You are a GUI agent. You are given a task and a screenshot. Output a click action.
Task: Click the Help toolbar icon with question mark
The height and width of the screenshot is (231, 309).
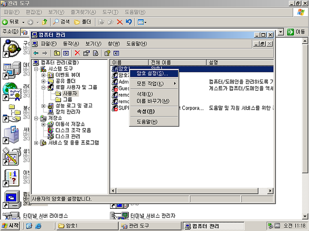click(107, 53)
